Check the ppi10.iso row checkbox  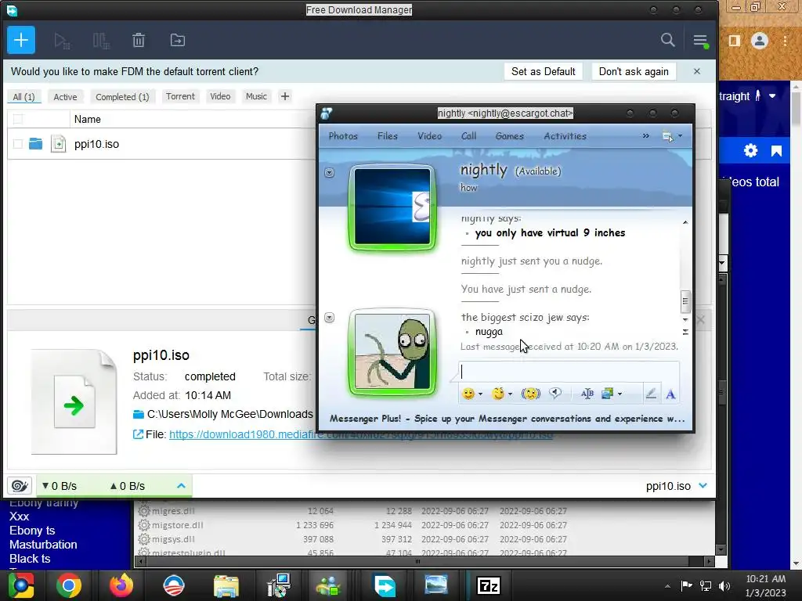[x=18, y=144]
